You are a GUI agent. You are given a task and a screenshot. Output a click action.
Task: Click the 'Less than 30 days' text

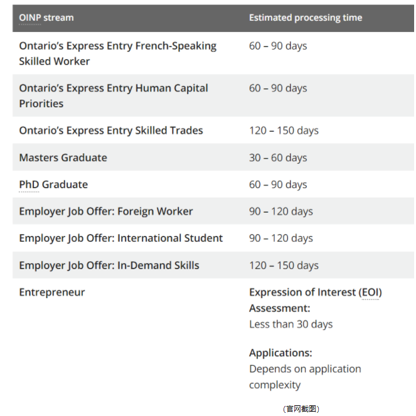coord(291,324)
